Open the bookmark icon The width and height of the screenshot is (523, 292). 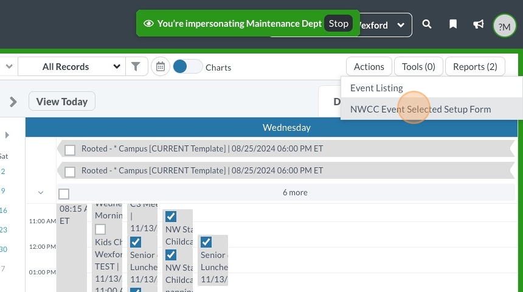(453, 25)
